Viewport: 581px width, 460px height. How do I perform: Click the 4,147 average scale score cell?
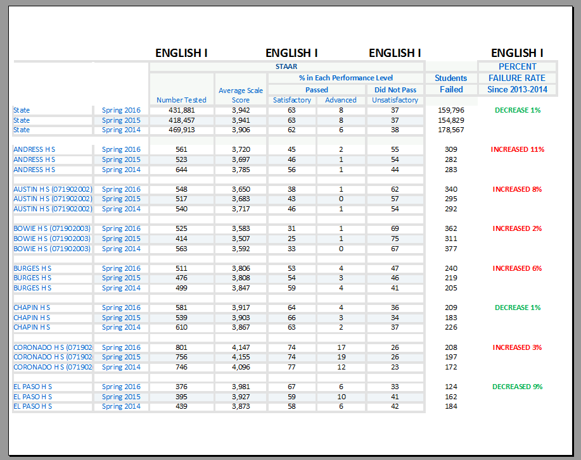pos(241,347)
